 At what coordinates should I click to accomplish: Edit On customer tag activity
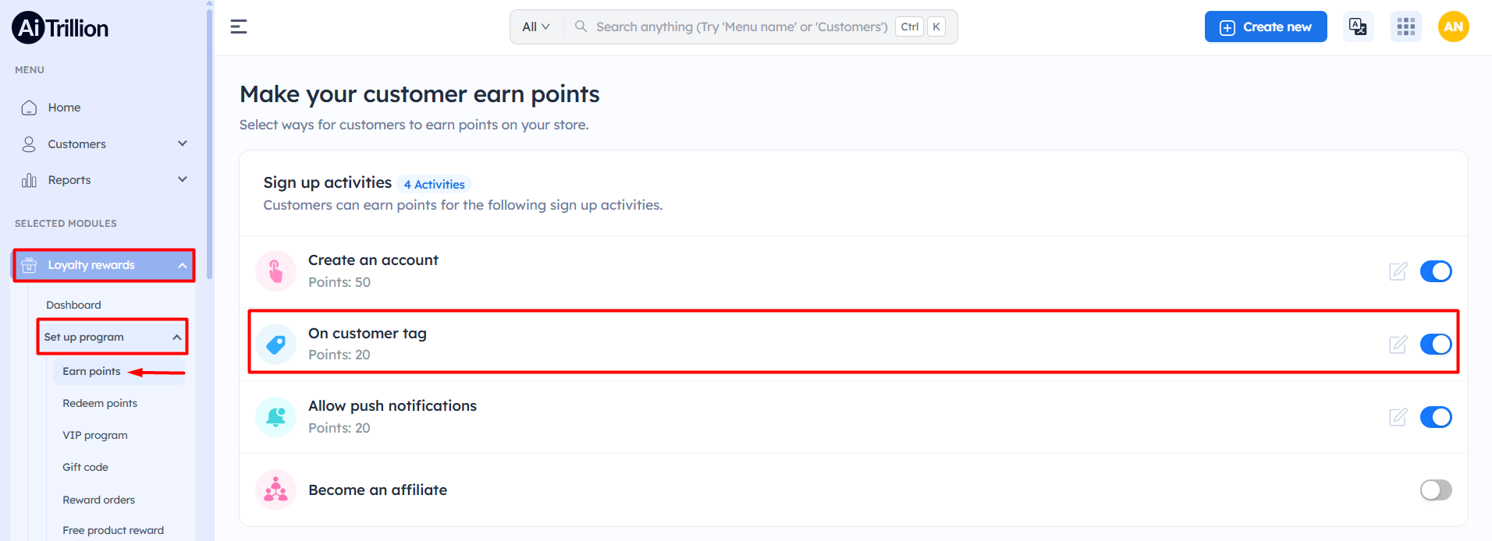coord(1398,344)
